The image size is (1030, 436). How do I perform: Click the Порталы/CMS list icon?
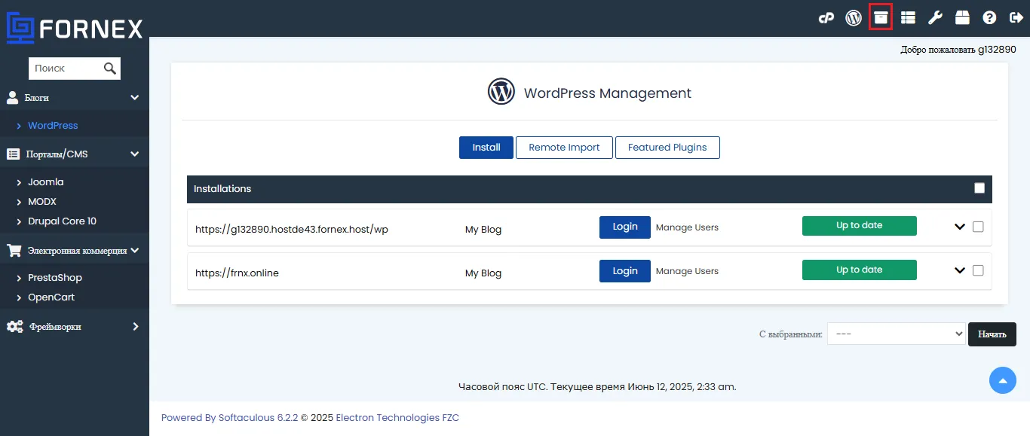click(x=13, y=154)
